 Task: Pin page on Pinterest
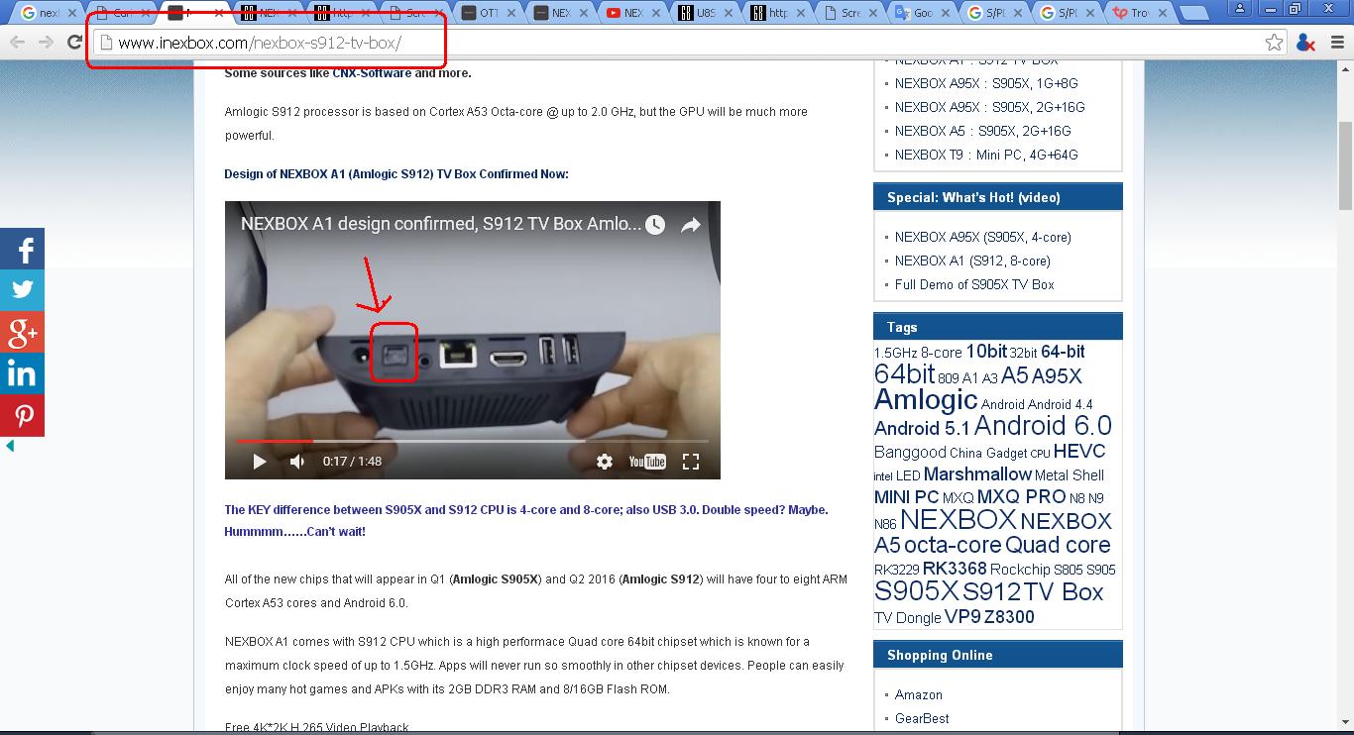(x=22, y=416)
